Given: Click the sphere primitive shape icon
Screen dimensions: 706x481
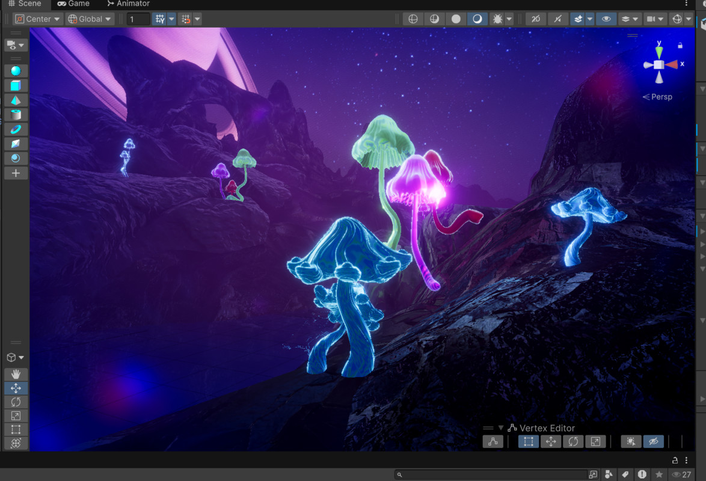Looking at the screenshot, I should pos(16,71).
